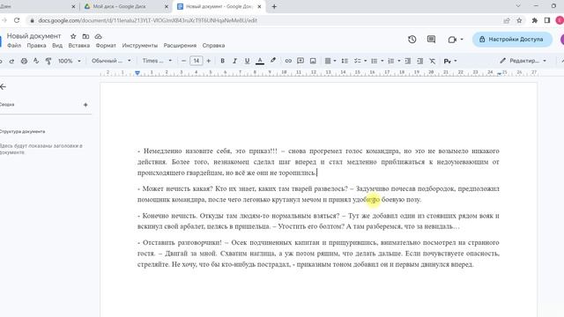Reload the page

coord(17,20)
